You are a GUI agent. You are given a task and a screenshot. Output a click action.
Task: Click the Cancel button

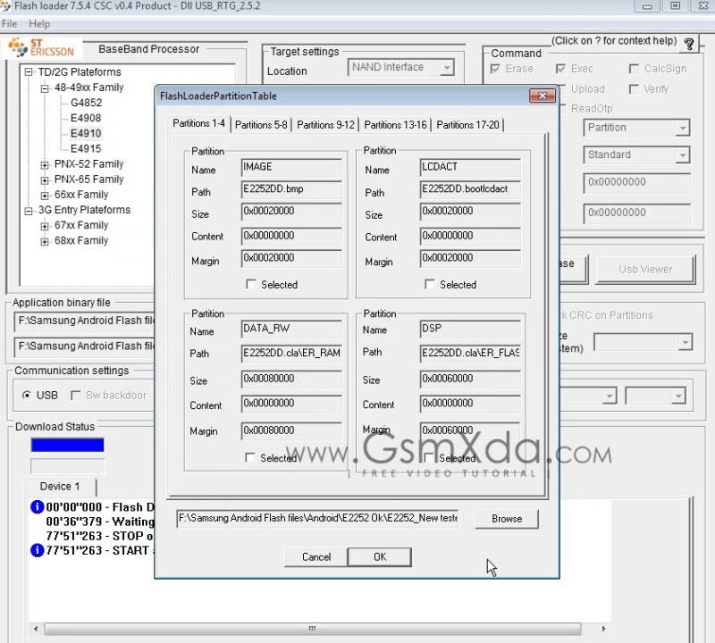pos(316,557)
